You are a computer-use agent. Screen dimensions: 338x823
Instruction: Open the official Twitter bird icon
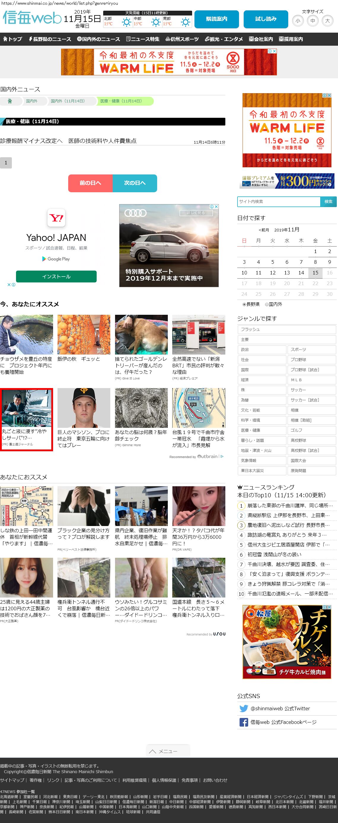tap(243, 708)
